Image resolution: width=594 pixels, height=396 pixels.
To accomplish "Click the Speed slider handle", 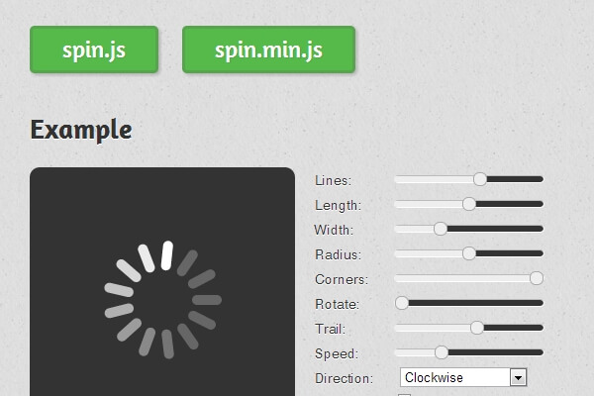I will (442, 352).
